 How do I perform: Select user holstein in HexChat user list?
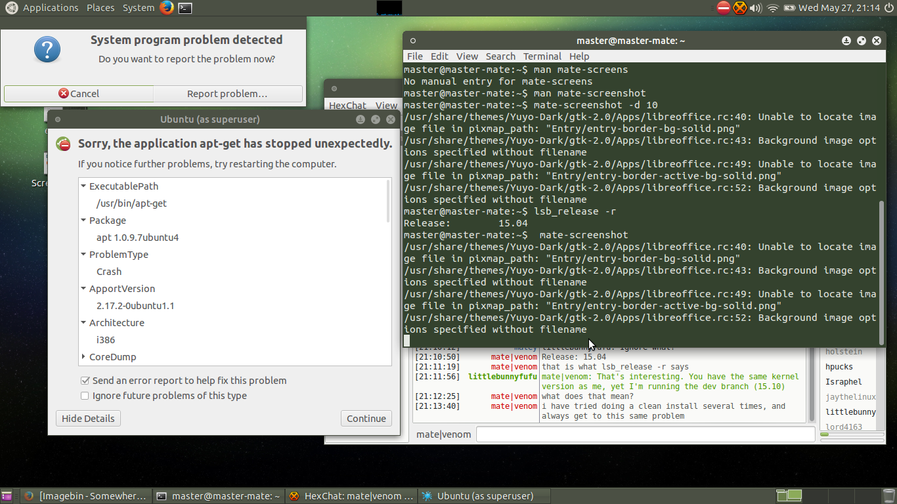click(843, 352)
